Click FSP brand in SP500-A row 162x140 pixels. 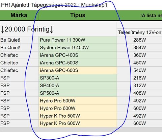pyautogui.click(x=5, y=93)
